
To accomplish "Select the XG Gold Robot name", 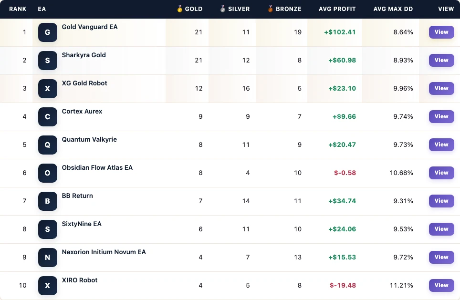I will tap(84, 83).
